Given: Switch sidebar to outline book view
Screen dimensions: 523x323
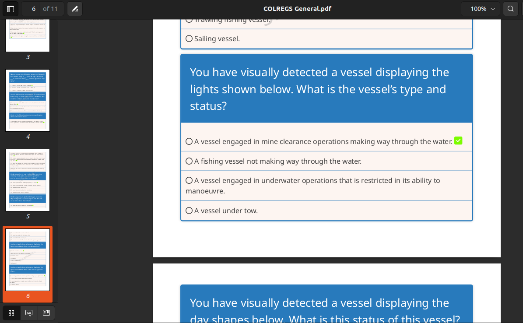Looking at the screenshot, I should click(x=46, y=312).
